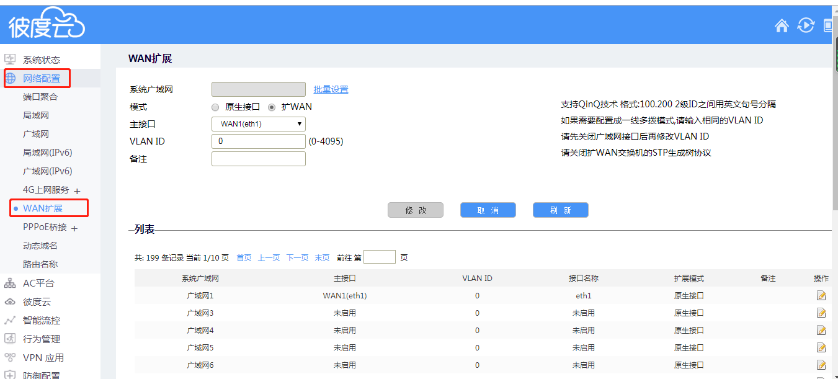Go to 下一页 next page link
Screen dimensions: 838x379
297,258
